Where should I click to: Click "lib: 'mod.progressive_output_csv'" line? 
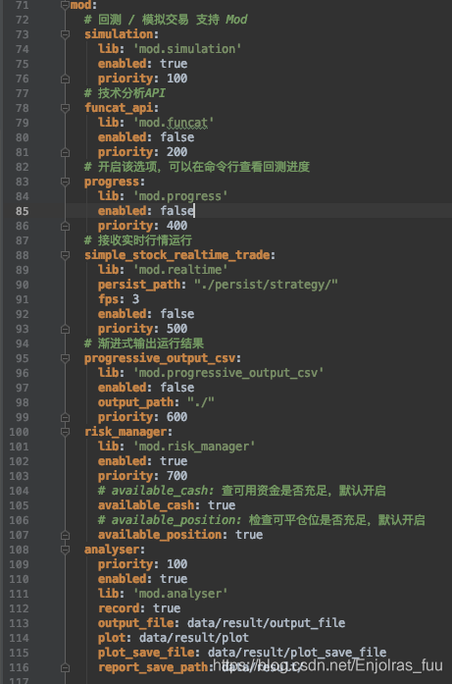point(211,373)
